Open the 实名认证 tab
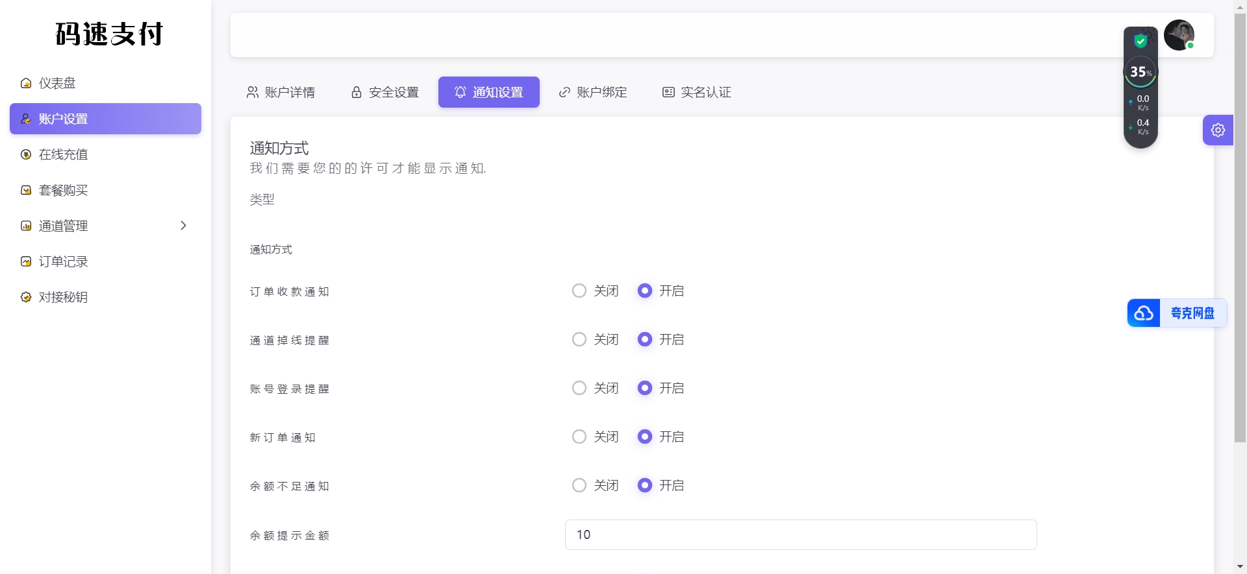1247x574 pixels. [696, 92]
